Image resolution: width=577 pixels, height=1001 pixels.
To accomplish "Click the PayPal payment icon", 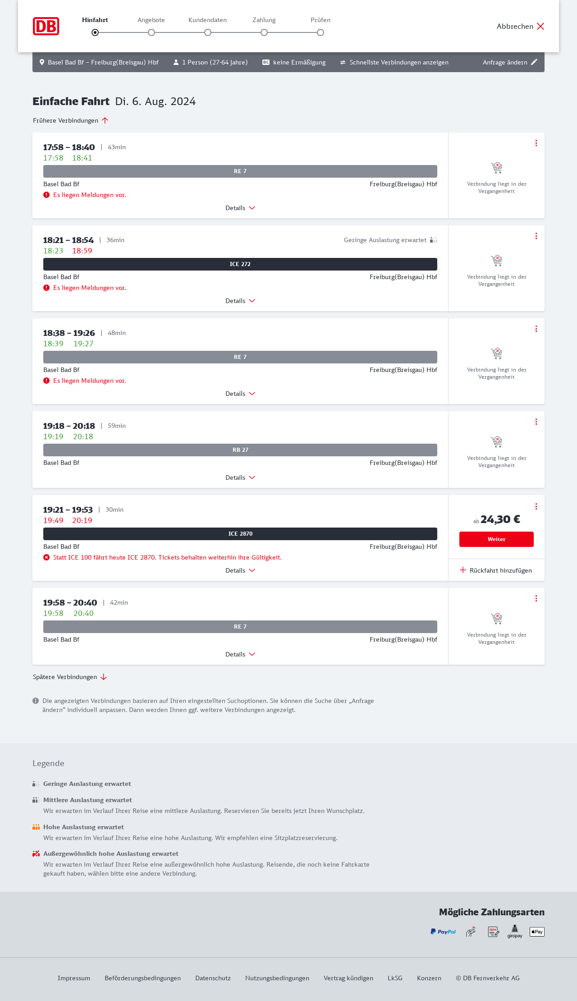I will 443,932.
